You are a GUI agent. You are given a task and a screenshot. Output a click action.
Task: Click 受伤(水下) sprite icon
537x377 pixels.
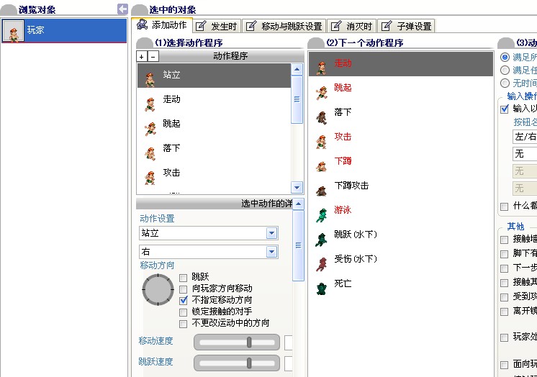click(x=321, y=264)
